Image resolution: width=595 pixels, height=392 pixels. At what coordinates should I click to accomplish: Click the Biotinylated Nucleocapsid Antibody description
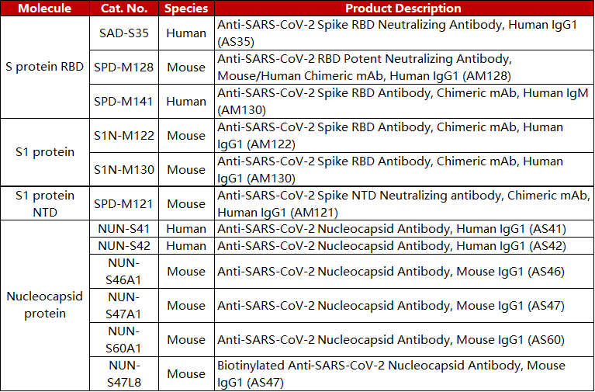point(391,373)
